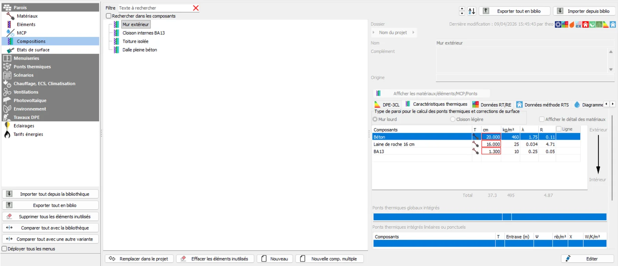Click 'Exporter tout en biblio' at the top
The height and width of the screenshot is (266, 618).
[514, 11]
